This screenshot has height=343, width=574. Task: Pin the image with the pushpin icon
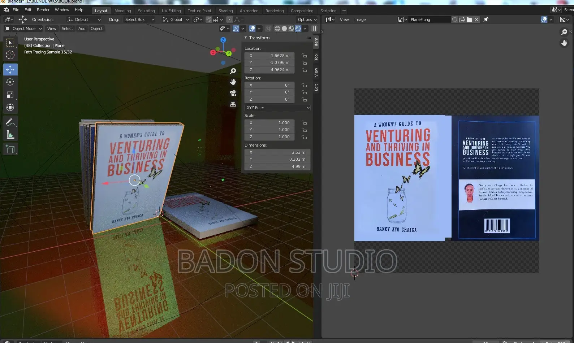coord(486,19)
